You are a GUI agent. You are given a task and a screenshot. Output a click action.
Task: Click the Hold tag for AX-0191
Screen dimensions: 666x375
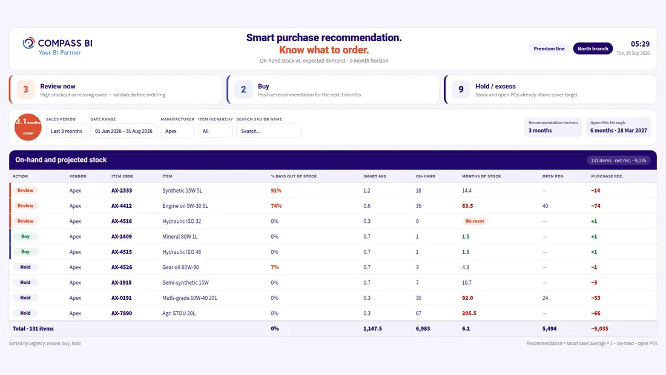[25, 297]
